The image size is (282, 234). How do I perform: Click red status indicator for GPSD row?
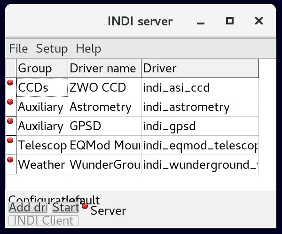(x=10, y=121)
